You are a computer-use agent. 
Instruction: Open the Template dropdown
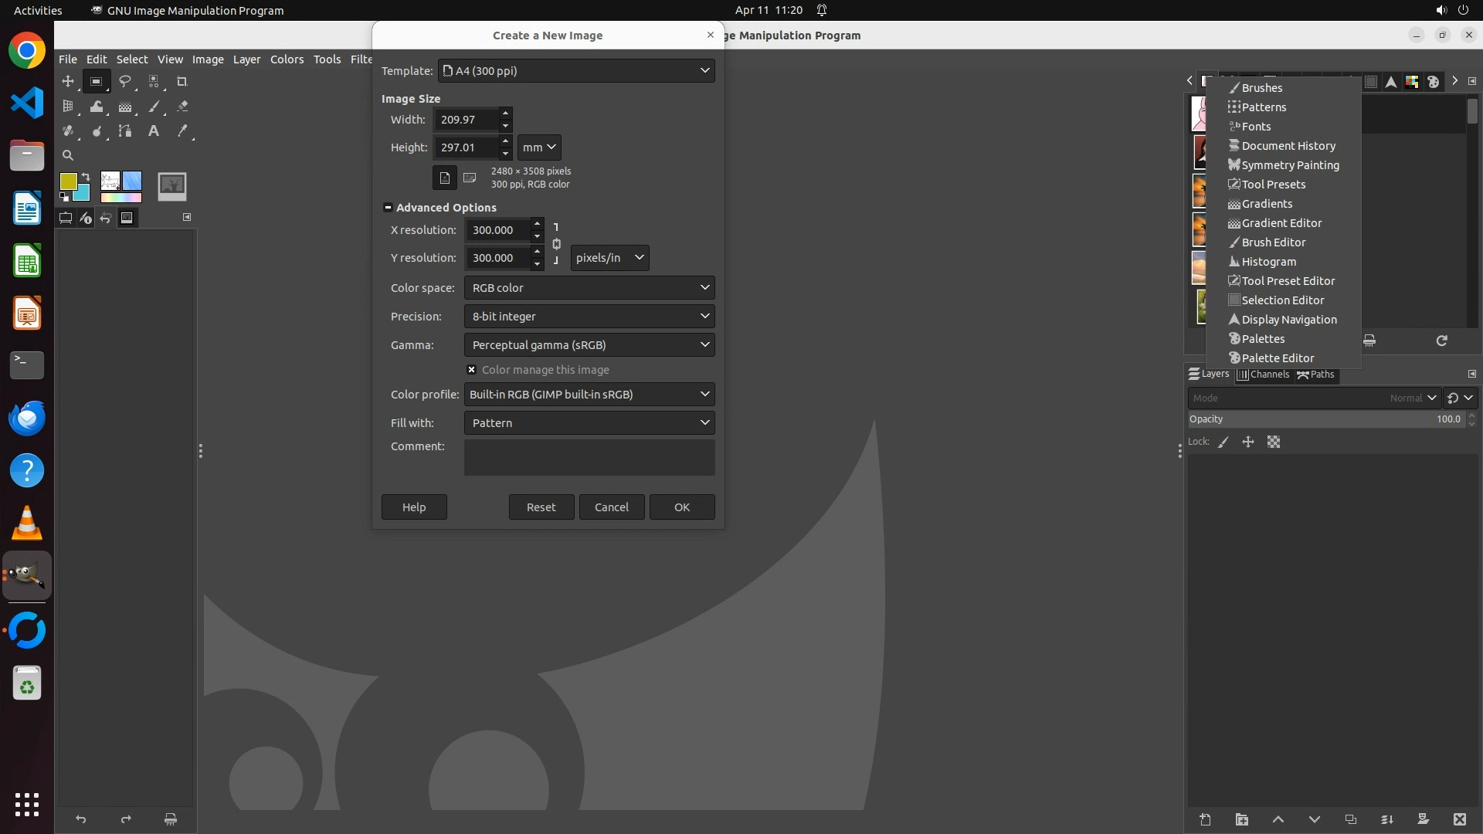576,71
